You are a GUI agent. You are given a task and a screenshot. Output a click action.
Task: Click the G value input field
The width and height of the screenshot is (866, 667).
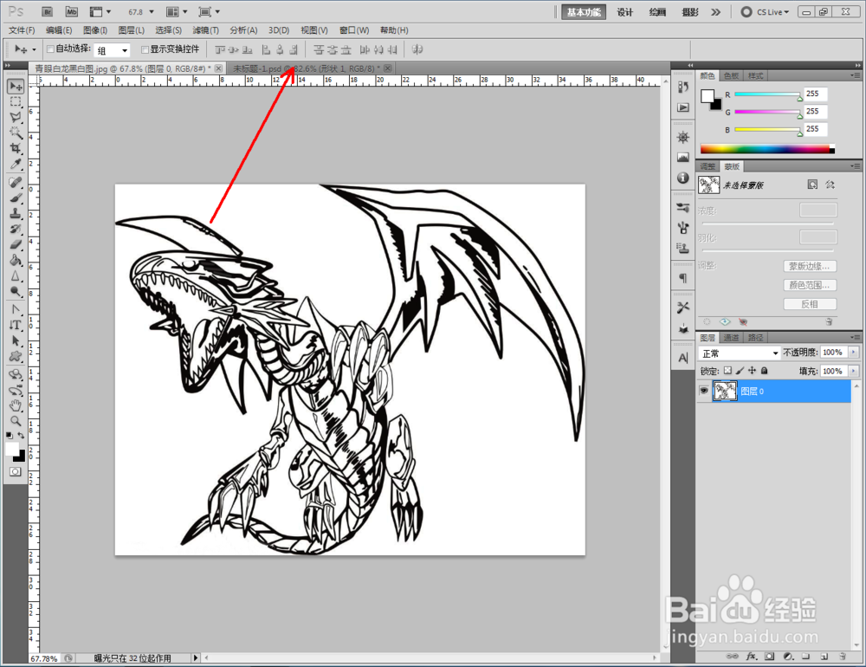pos(815,112)
